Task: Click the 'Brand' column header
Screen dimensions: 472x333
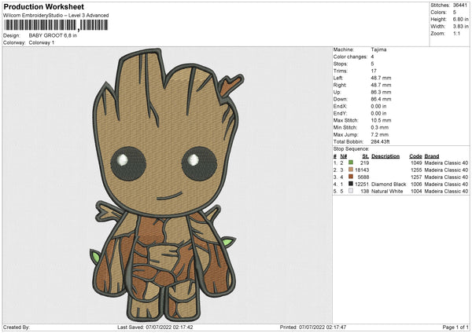Action: 432,156
